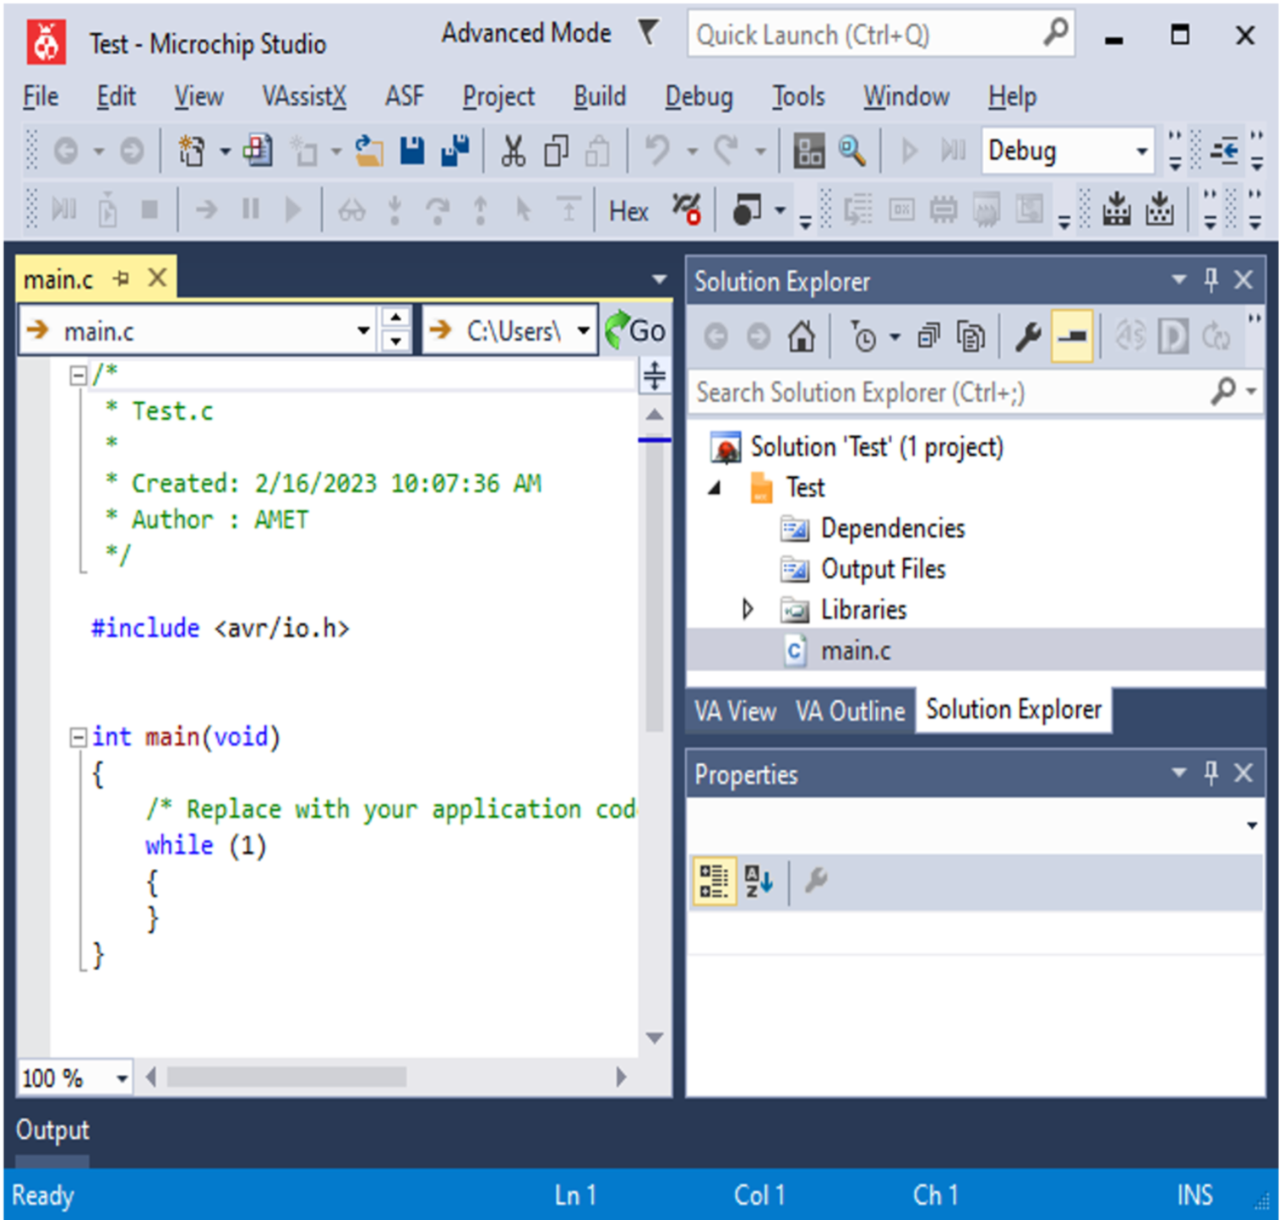Click the breakpoints clear icon next to Hex
The height and width of the screenshot is (1220, 1284).
[x=687, y=210]
